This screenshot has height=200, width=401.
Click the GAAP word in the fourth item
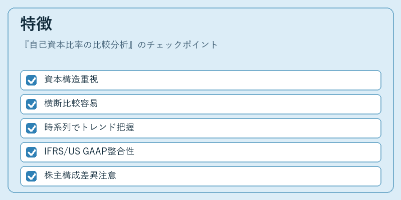pos(98,151)
